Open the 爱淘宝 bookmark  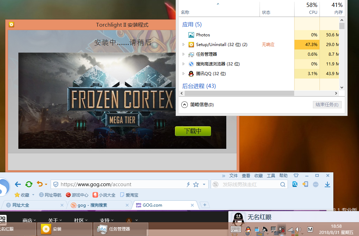point(129,195)
